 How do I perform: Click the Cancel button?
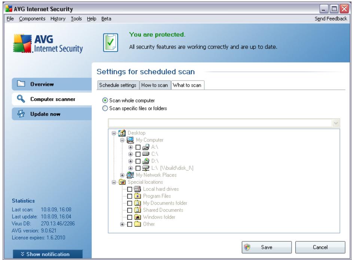pyautogui.click(x=320, y=247)
